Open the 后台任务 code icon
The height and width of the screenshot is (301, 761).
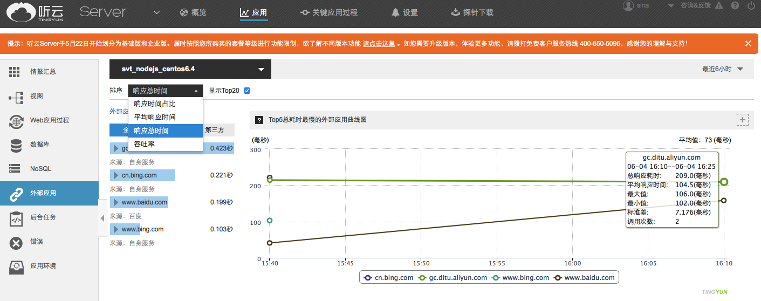tap(16, 218)
